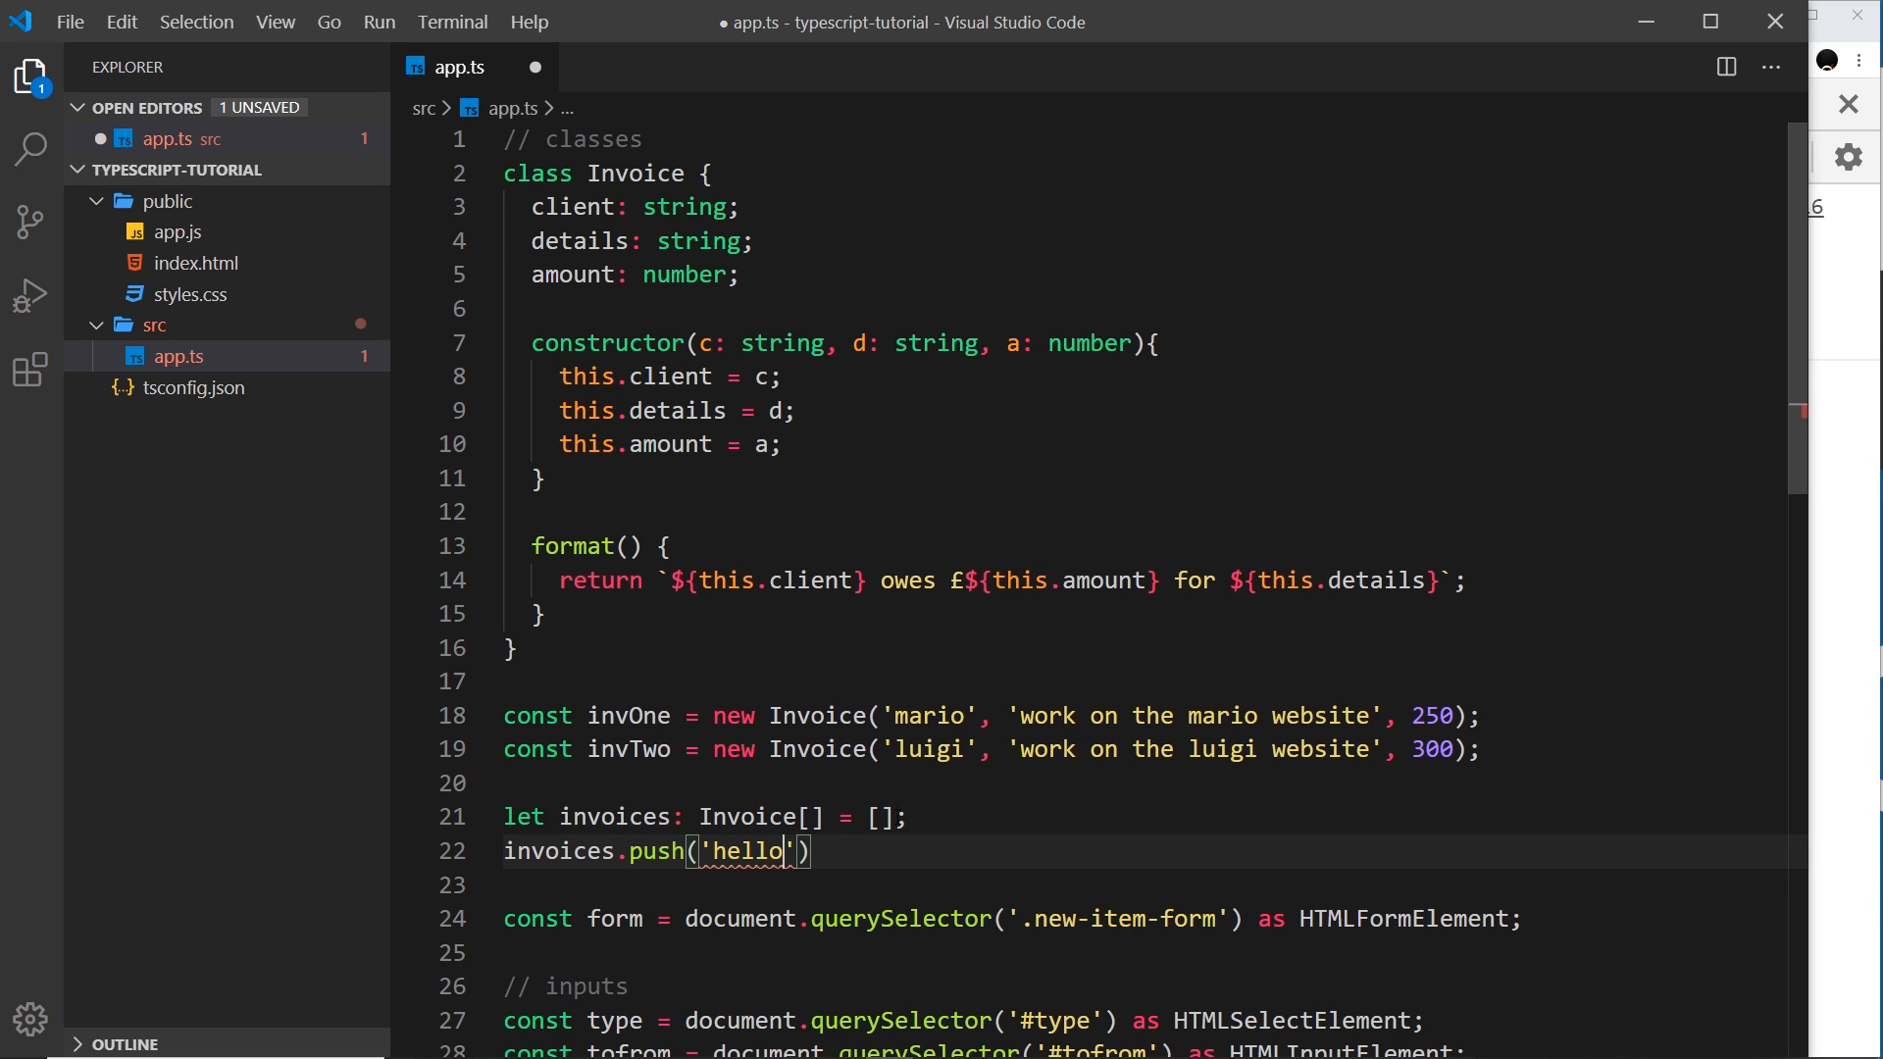Screen dimensions: 1883x1059
Task: Open the File menu
Action: coord(70,22)
